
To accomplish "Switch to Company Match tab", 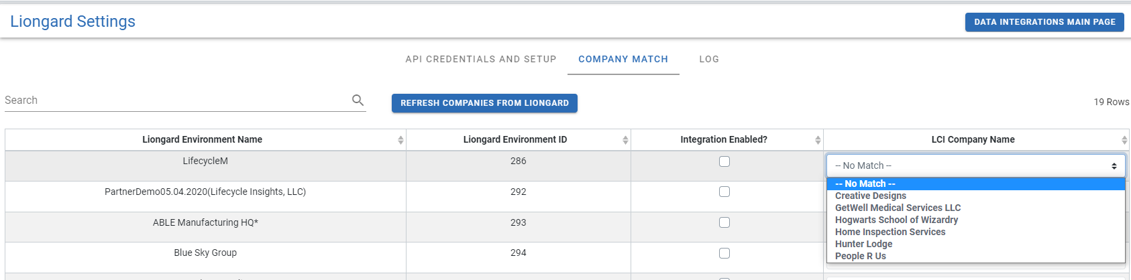I will point(623,59).
